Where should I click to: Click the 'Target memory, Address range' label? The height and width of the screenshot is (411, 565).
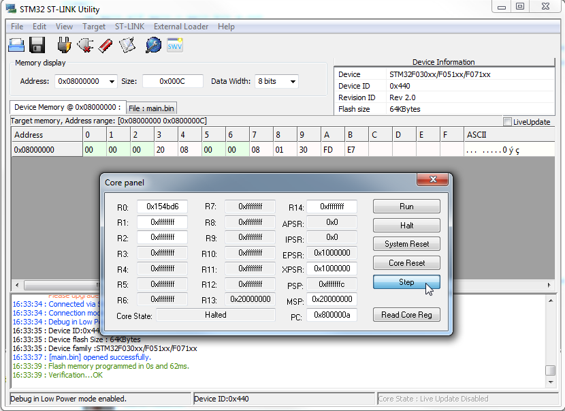[x=108, y=121]
